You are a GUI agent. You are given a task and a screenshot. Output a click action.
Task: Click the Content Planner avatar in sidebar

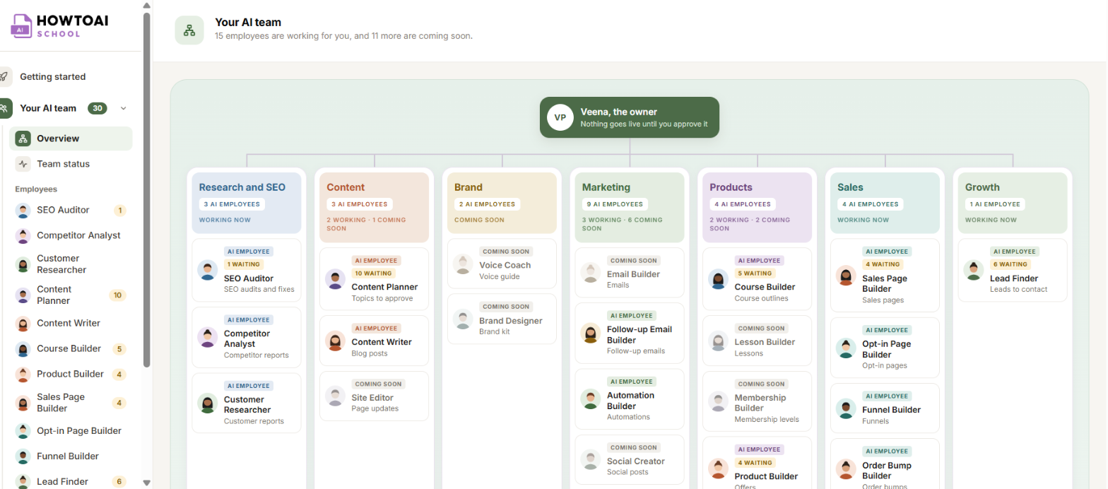tap(23, 295)
